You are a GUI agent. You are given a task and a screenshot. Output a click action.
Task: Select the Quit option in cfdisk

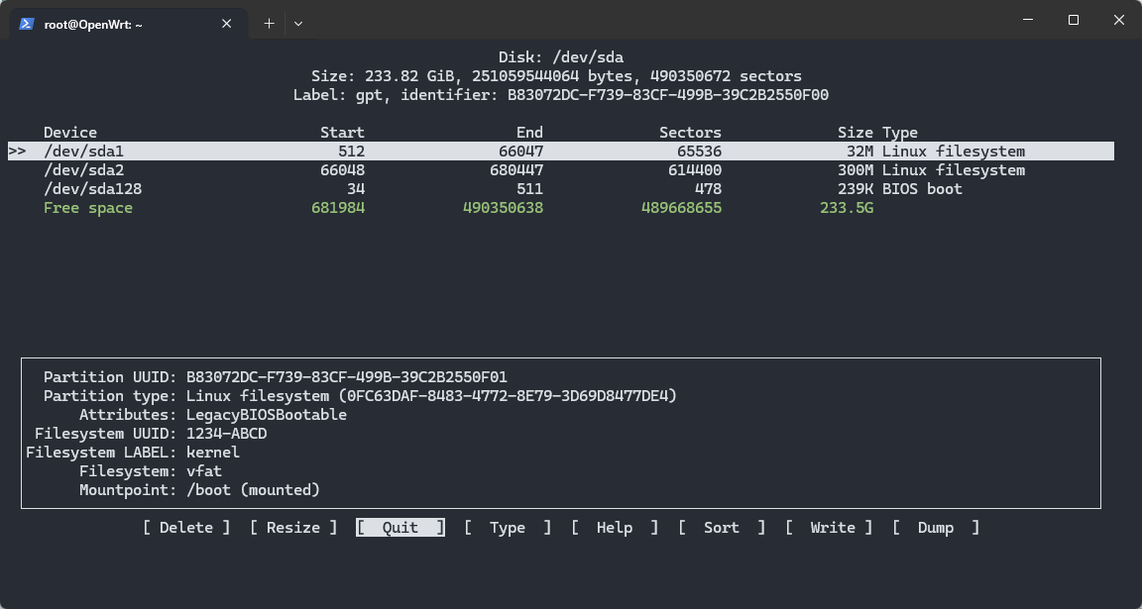400,528
